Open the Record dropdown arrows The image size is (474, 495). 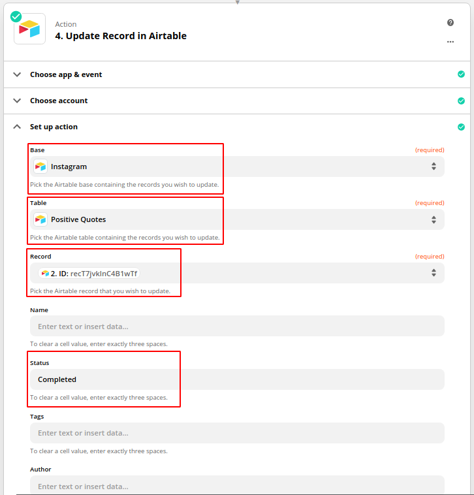tap(434, 273)
